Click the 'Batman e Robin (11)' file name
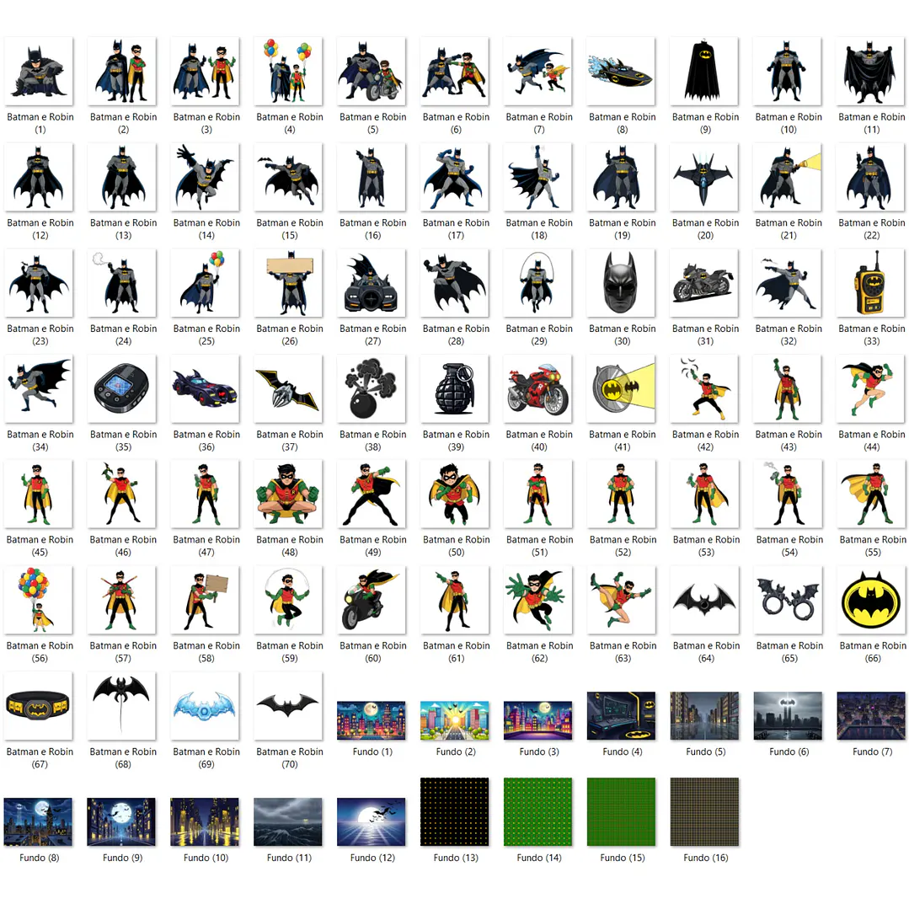This screenshot has height=909, width=909. tap(871, 123)
